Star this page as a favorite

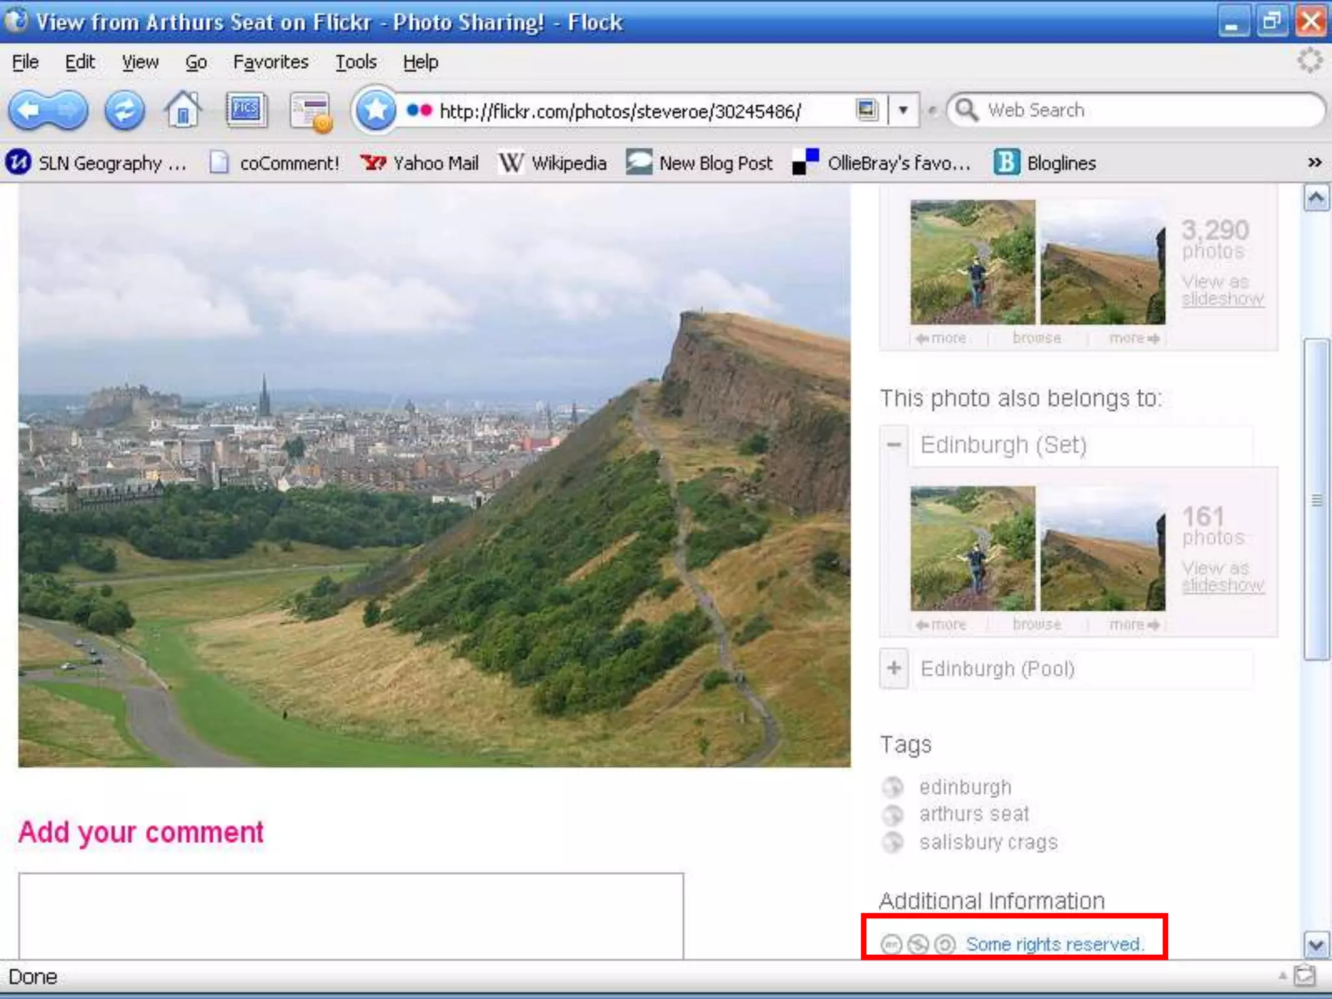(375, 111)
